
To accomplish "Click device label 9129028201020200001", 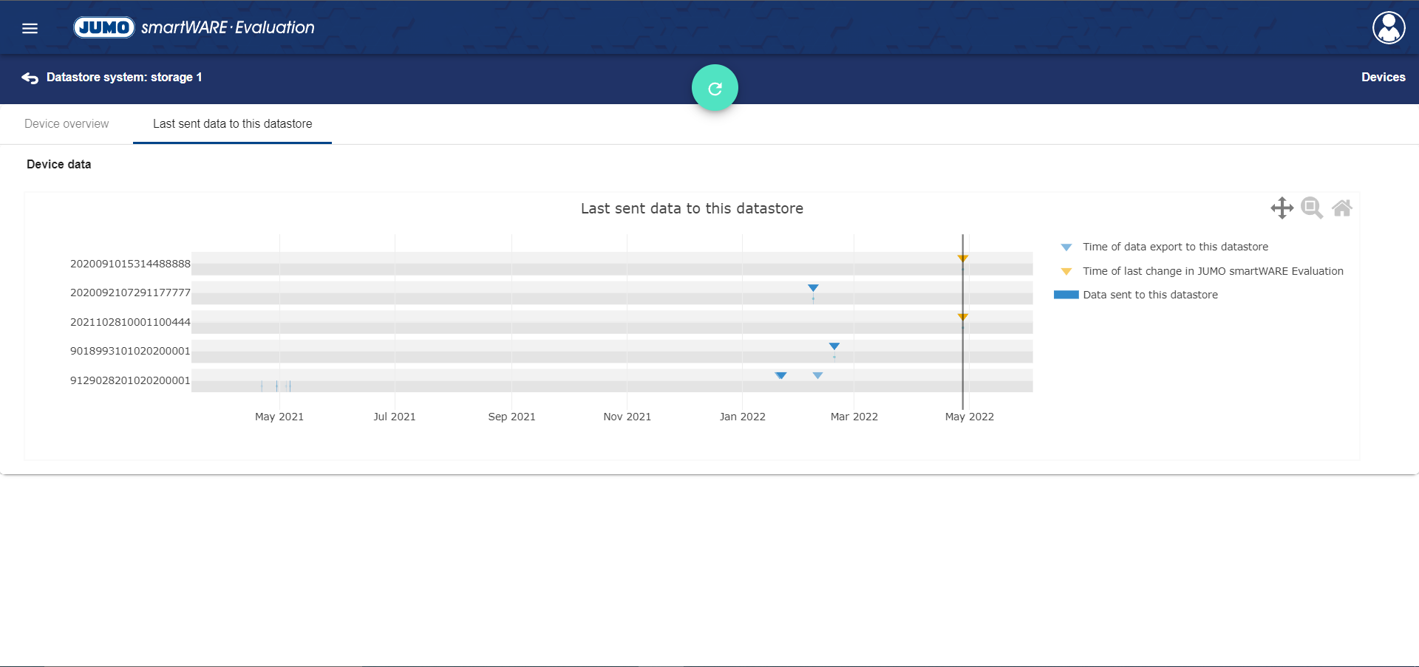I will pyautogui.click(x=130, y=380).
